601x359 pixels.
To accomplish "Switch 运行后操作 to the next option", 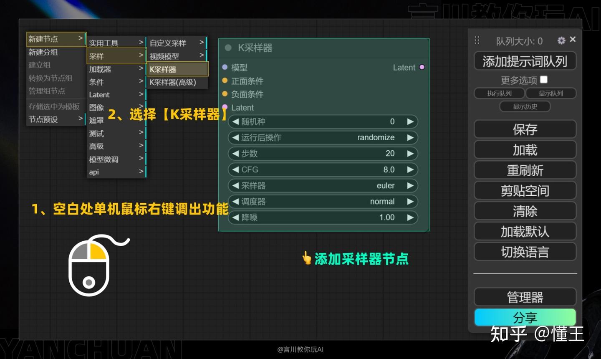I will pos(410,137).
